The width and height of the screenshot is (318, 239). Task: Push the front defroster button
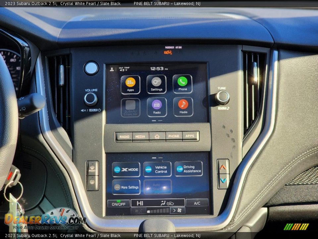pos(92,169)
